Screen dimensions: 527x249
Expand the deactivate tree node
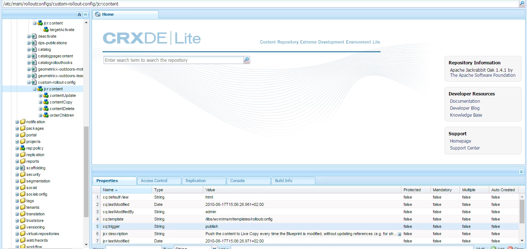coord(29,36)
